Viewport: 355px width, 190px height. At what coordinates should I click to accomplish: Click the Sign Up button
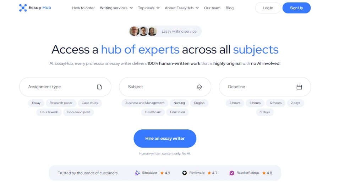(296, 8)
